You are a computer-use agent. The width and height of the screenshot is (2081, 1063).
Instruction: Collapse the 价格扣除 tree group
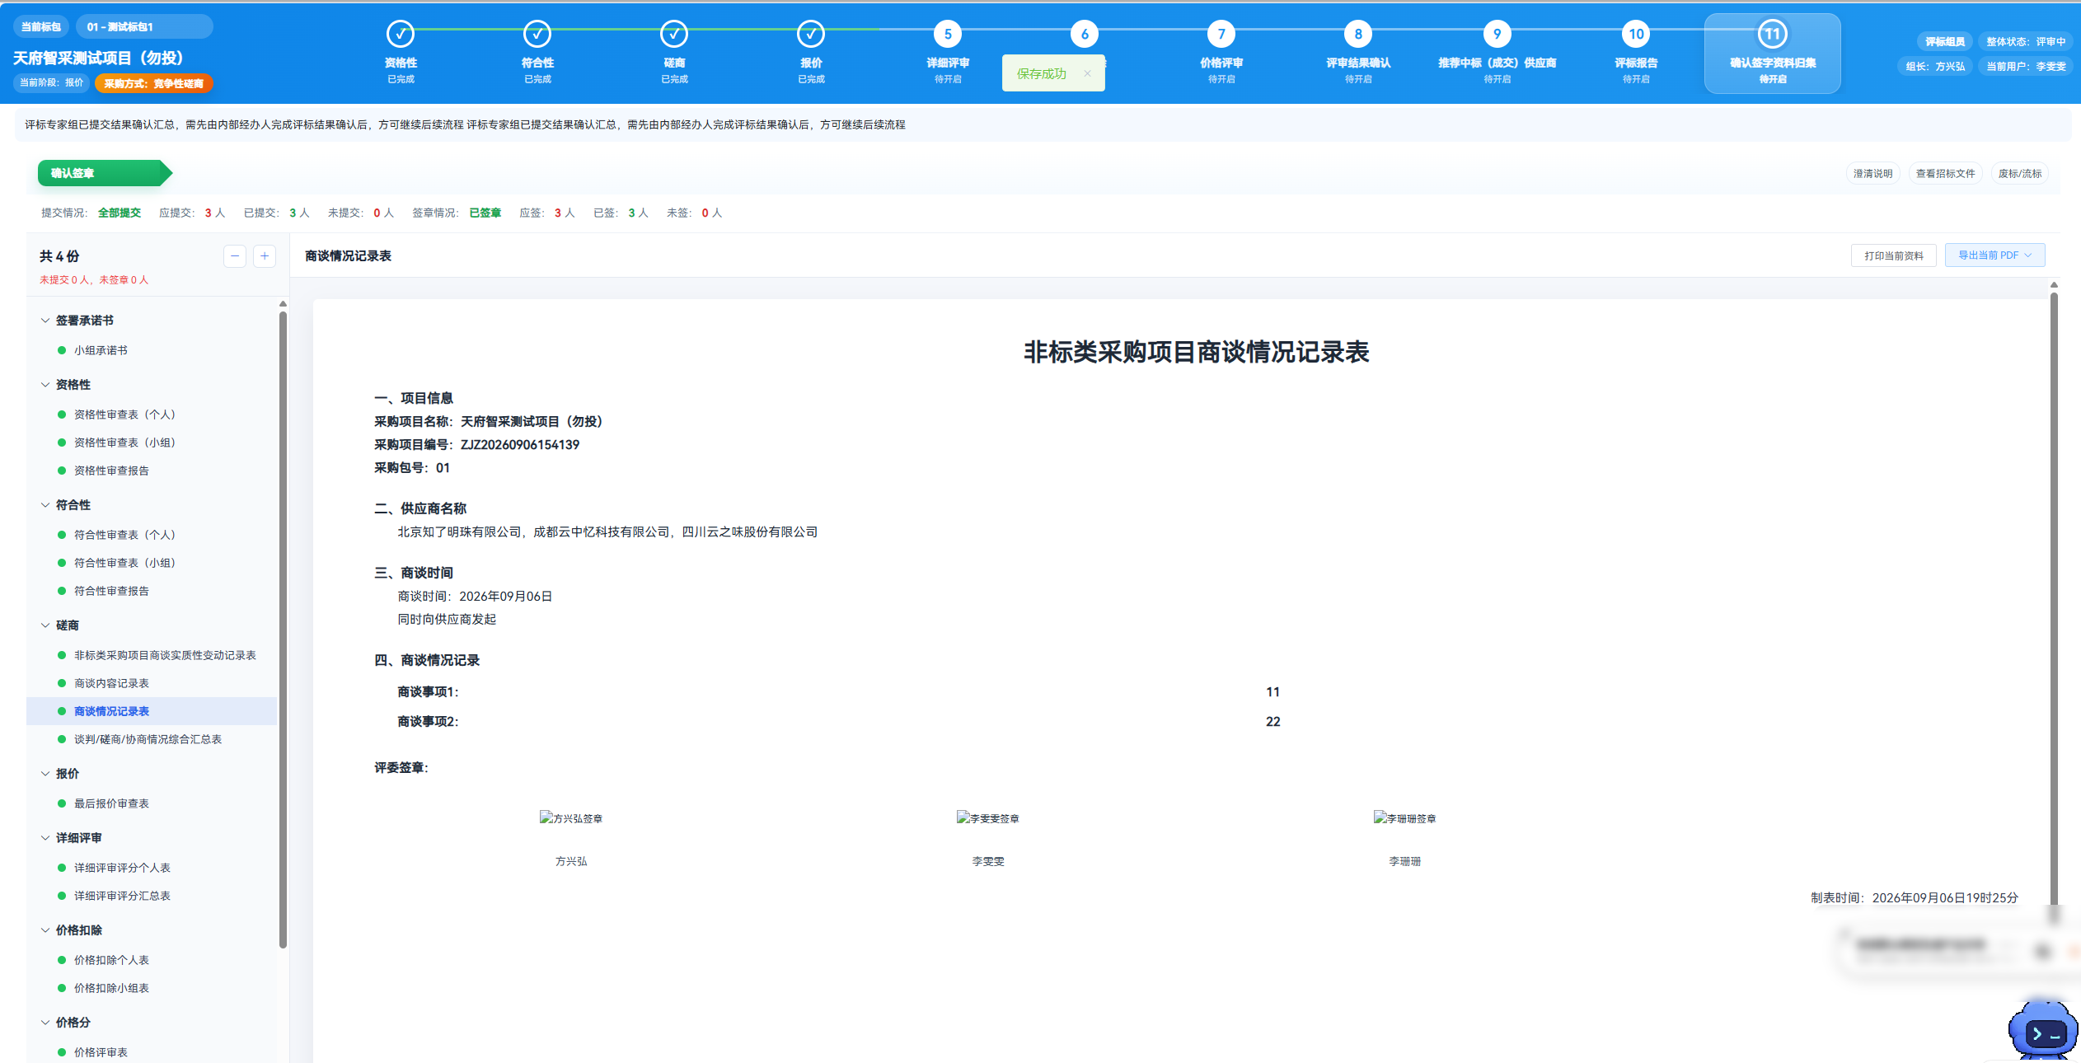point(45,930)
